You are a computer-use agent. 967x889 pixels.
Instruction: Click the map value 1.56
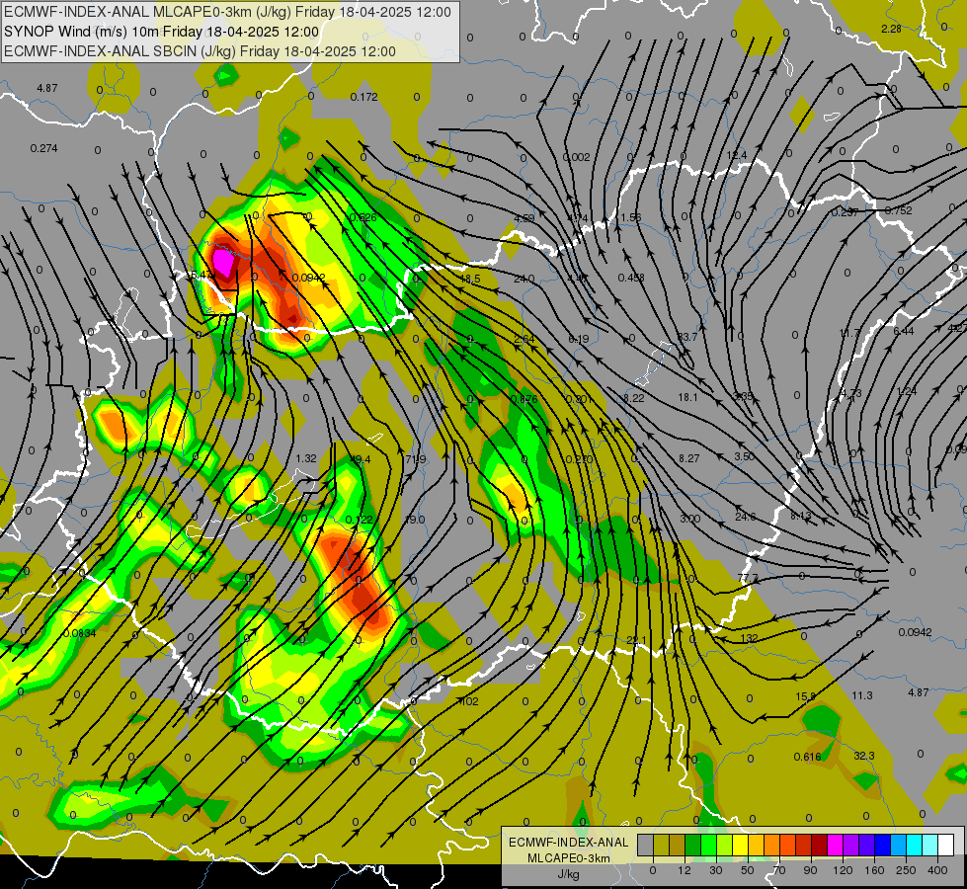point(631,217)
